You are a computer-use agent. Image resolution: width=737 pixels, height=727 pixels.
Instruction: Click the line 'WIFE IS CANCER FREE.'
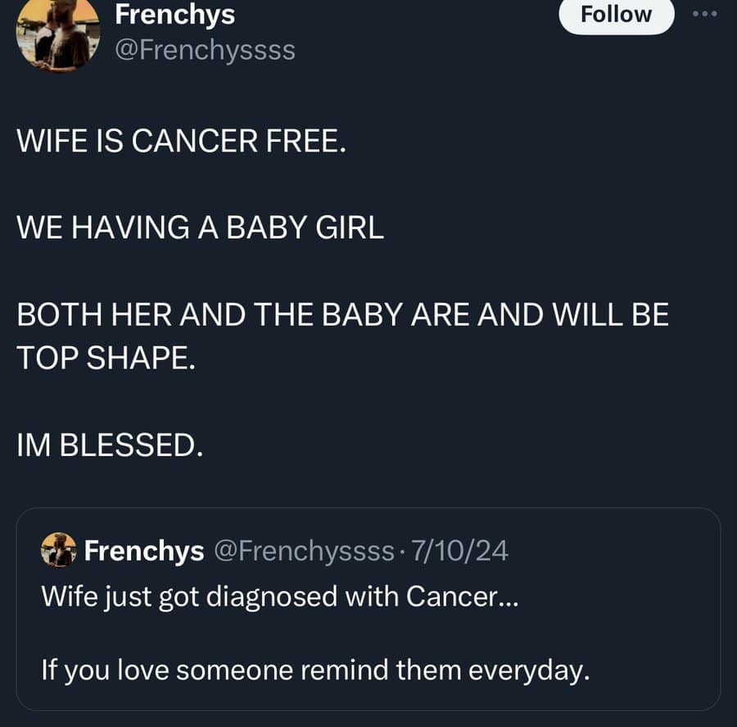click(x=181, y=142)
